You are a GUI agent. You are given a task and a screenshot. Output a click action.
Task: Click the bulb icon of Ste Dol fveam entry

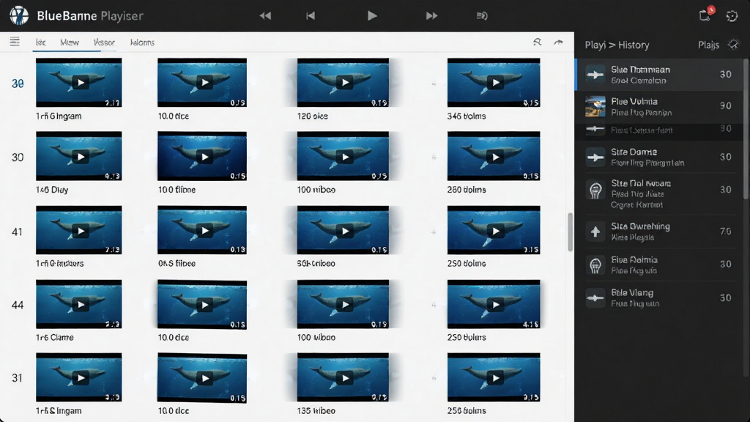click(x=595, y=191)
